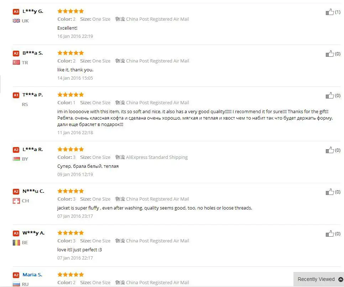
Task: Click the UK flag icon
Action: 16,21
